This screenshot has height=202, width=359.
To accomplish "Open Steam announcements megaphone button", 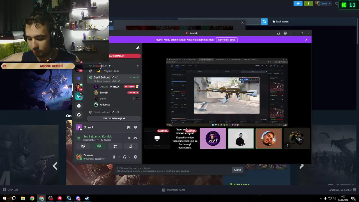I will pyautogui.click(x=298, y=4).
